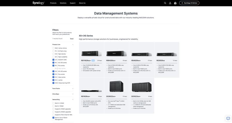Viewport: 232px width, 123px height.
Task: Open the chat support bubble icon
Action: click(x=228, y=118)
